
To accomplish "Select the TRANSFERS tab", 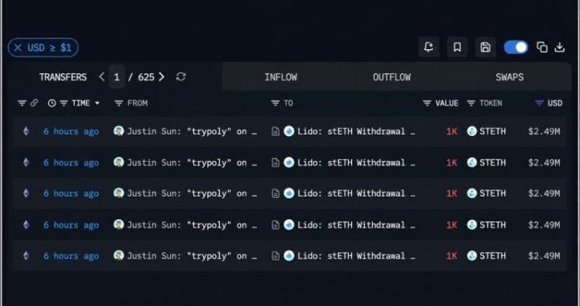I will (63, 76).
